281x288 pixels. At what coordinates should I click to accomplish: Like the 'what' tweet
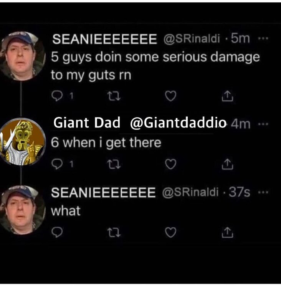(170, 232)
